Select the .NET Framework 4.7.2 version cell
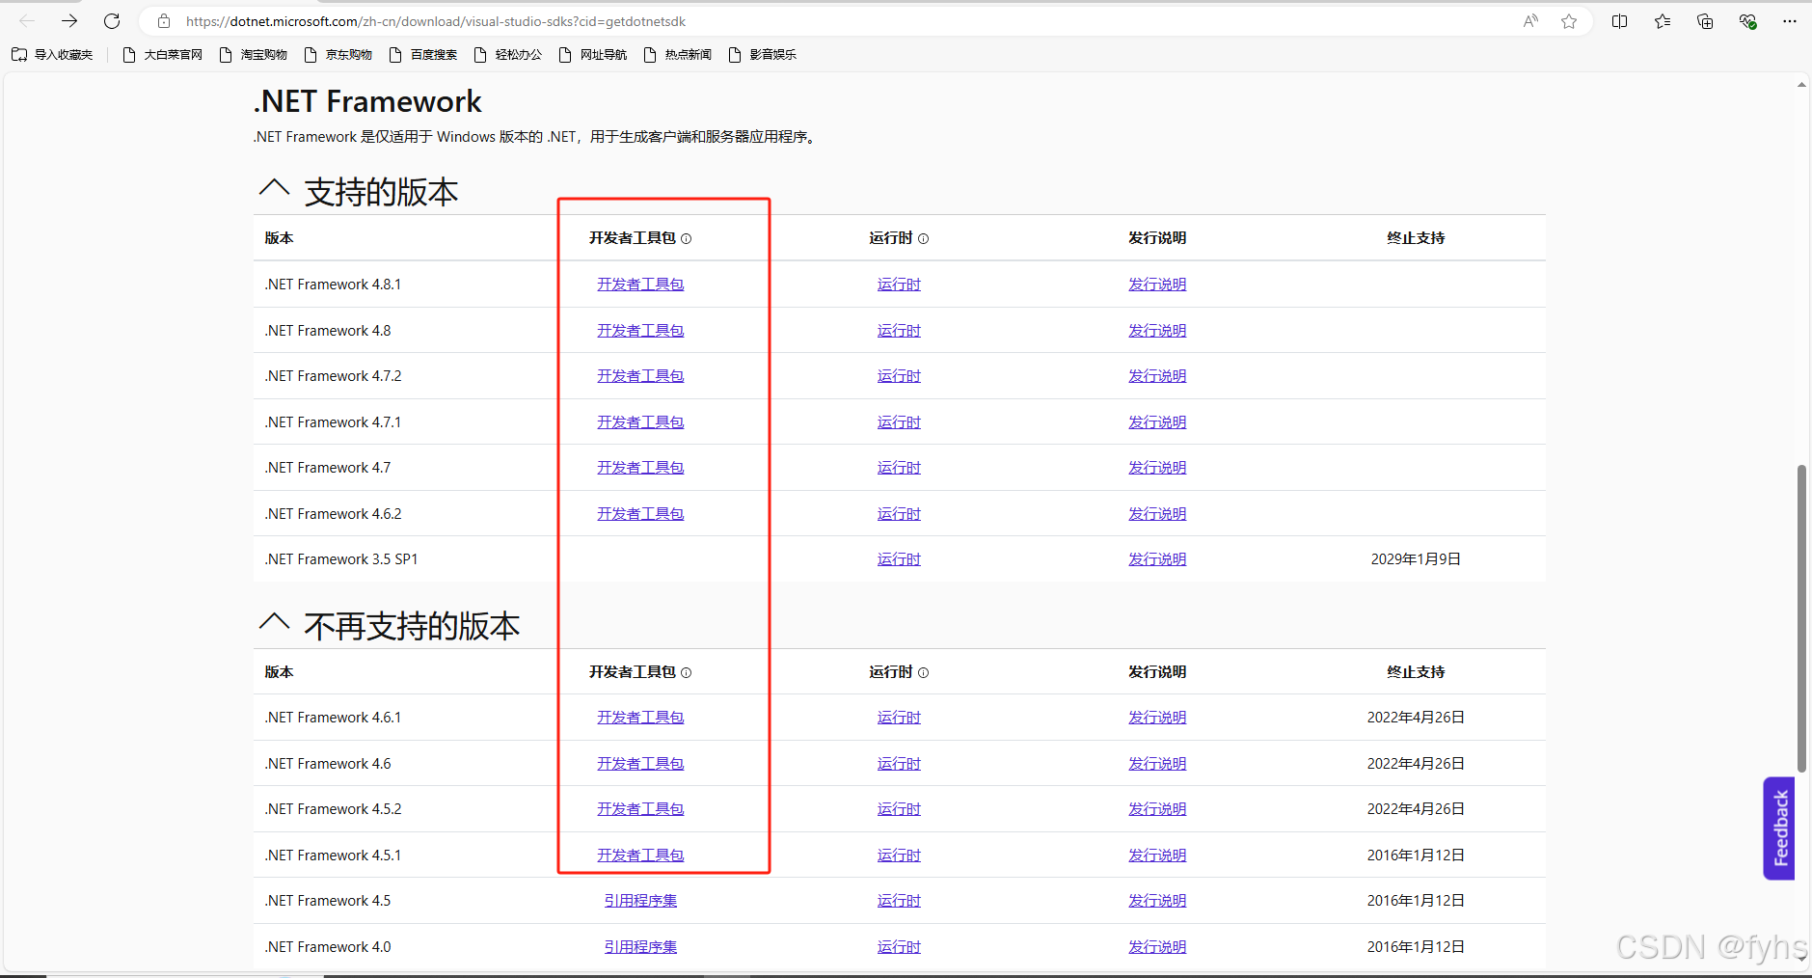 tap(333, 376)
